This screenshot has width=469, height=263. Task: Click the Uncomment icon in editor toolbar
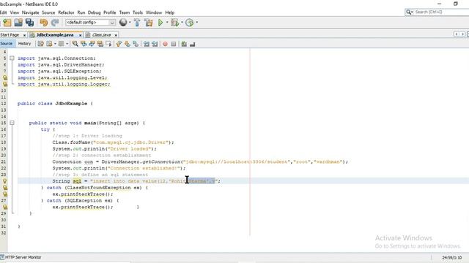(192, 44)
